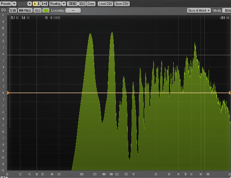Switch to state B

click(38, 4)
